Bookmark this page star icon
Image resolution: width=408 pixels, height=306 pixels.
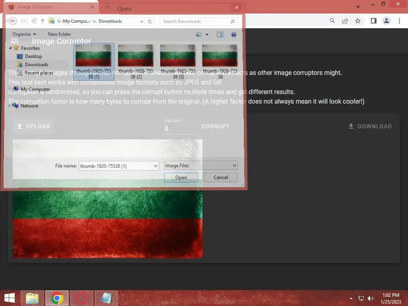tap(358, 21)
